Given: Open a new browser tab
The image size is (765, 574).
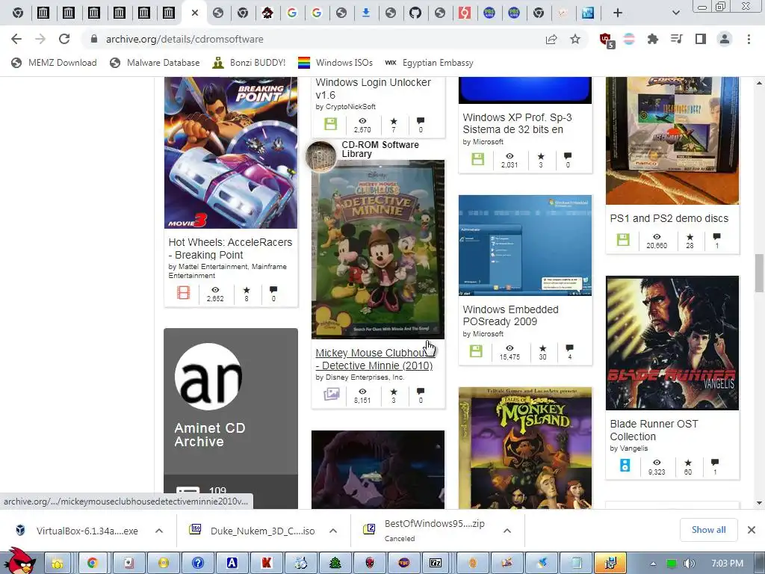Looking at the screenshot, I should tap(618, 13).
